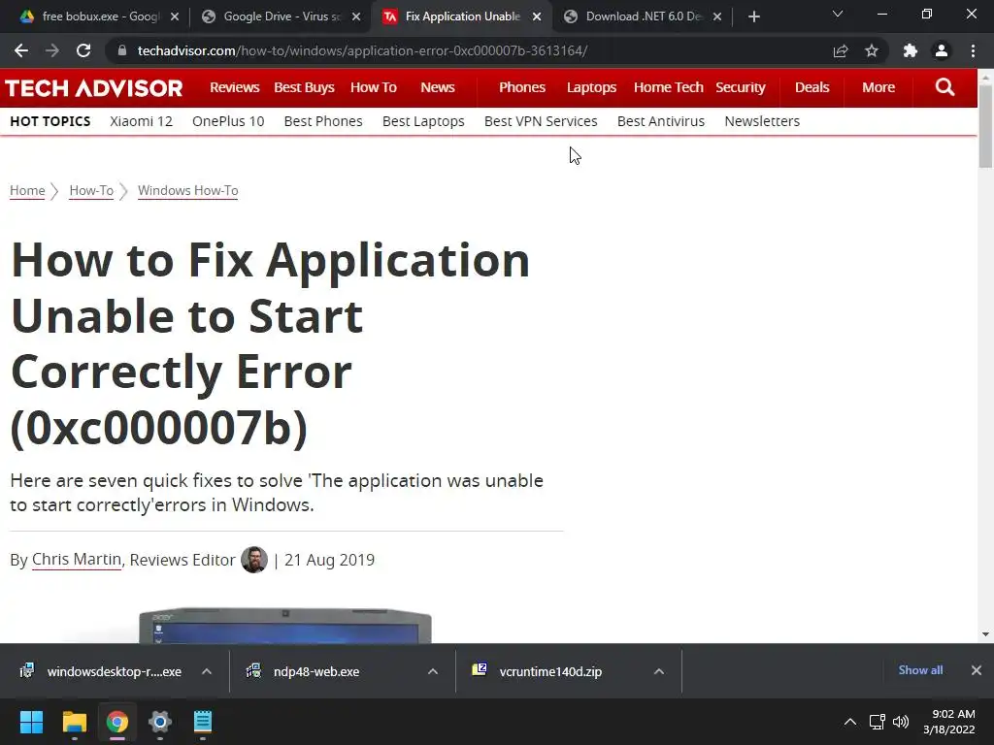
Task: Open Chris Martin author link
Action: [77, 560]
